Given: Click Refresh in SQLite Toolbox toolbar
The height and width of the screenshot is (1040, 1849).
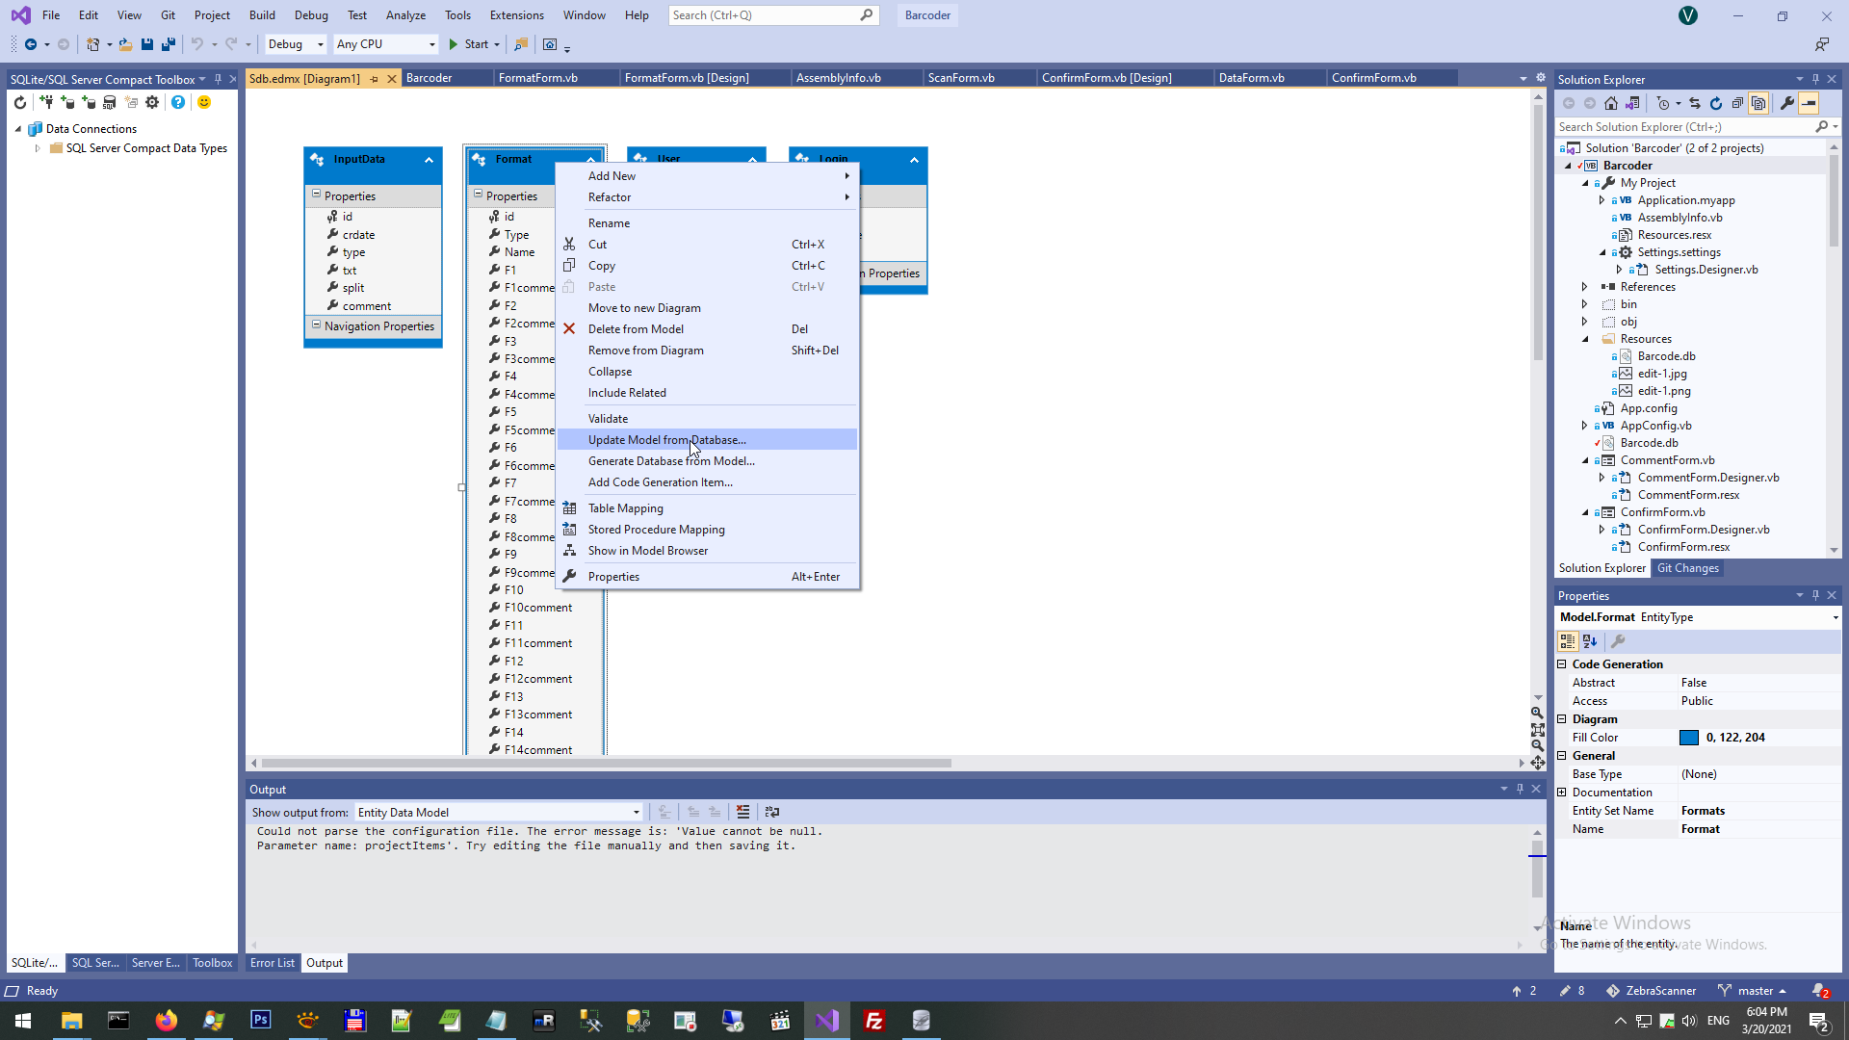Looking at the screenshot, I should point(20,102).
